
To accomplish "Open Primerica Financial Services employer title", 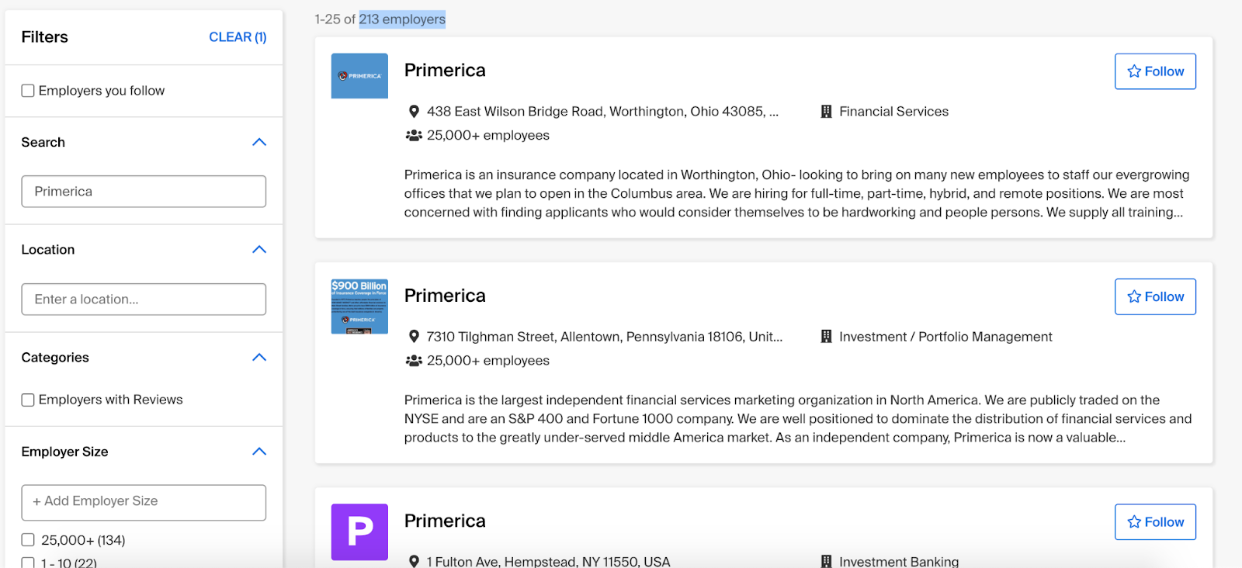I will (445, 71).
